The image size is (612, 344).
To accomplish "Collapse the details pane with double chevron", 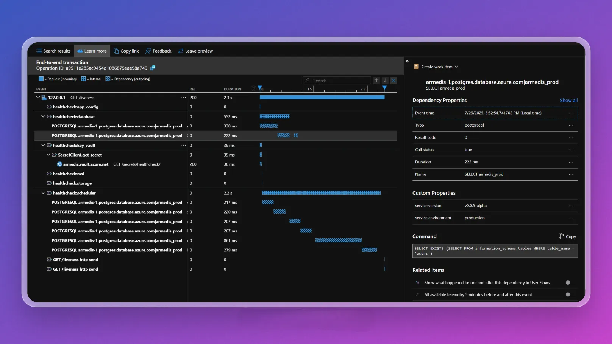I will click(x=407, y=61).
